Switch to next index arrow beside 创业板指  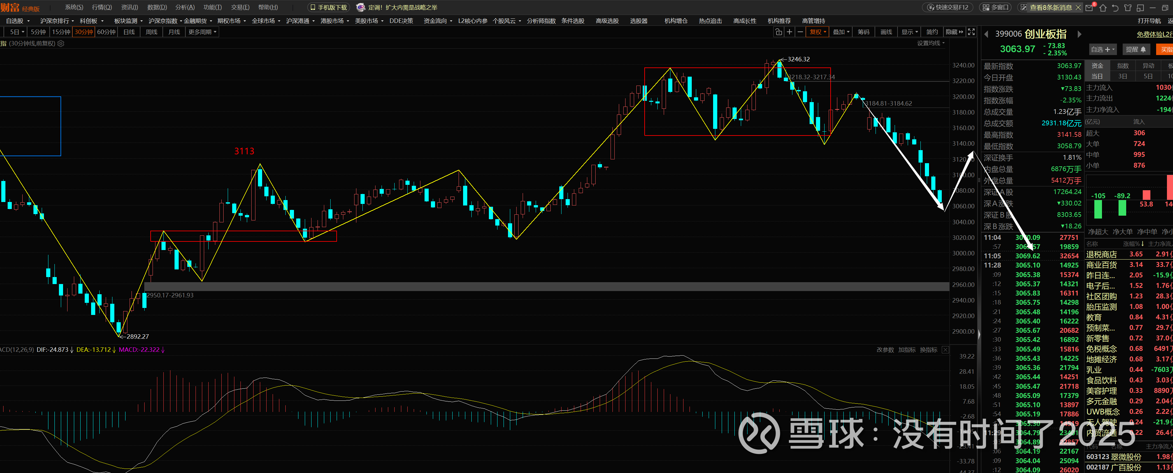[1079, 35]
